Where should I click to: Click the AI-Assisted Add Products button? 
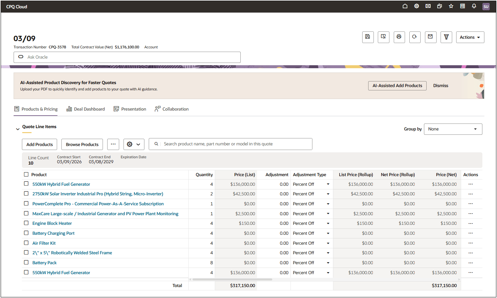(x=397, y=86)
